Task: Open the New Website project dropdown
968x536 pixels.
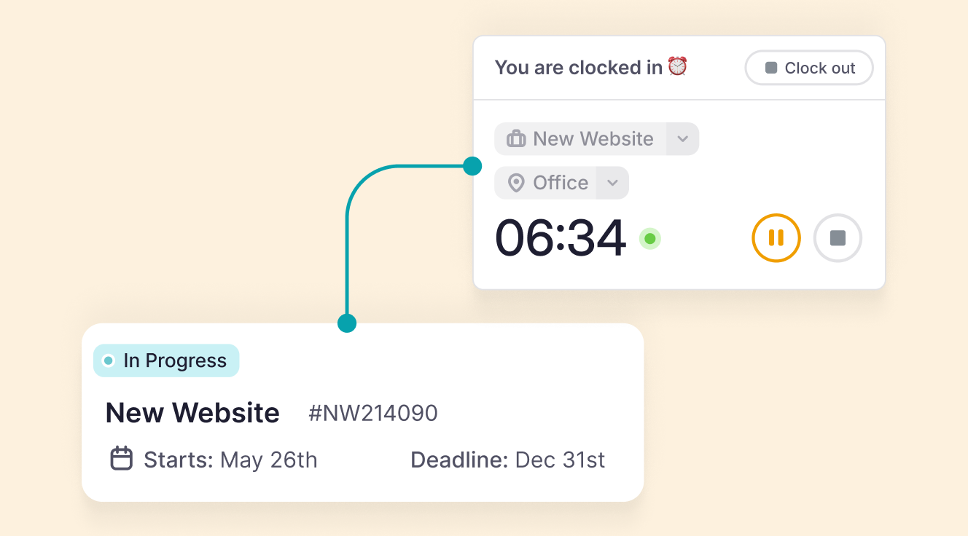Action: 683,138
